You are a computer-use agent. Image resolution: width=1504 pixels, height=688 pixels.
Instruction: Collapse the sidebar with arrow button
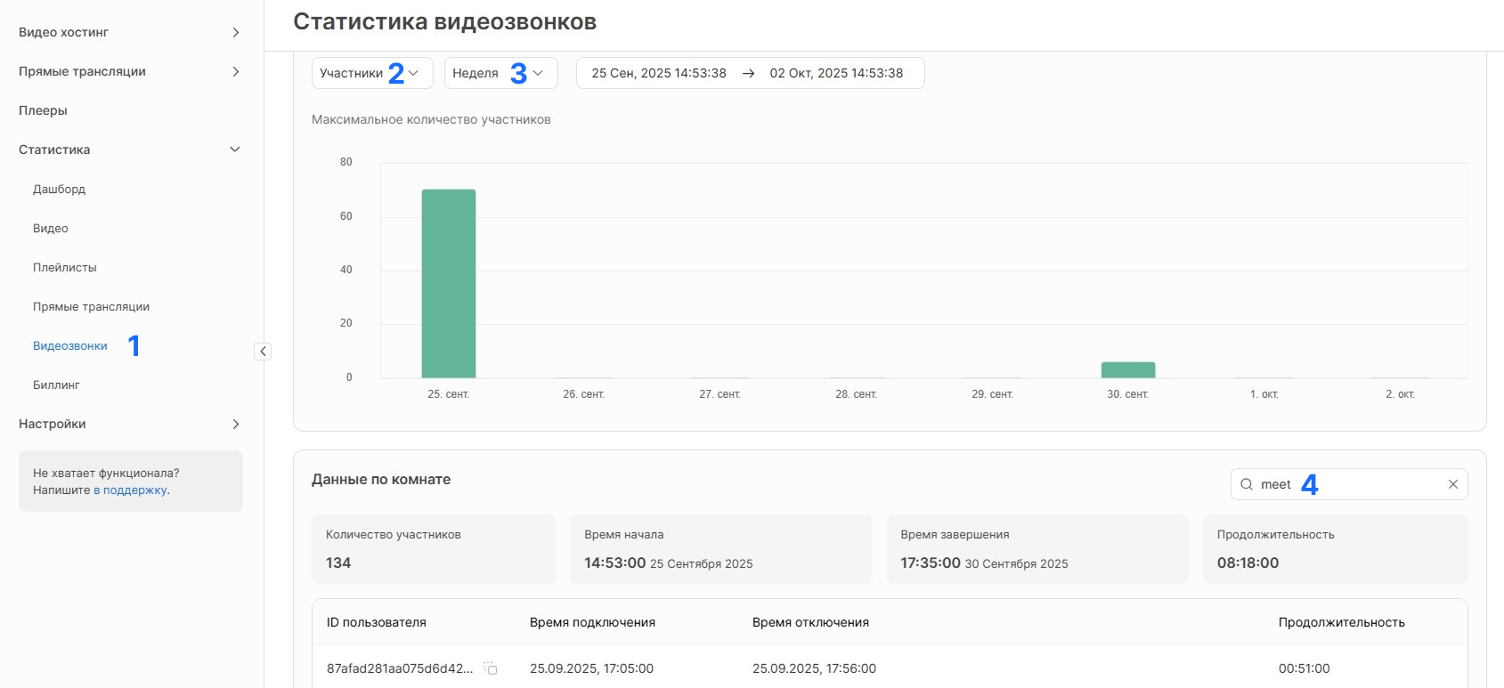[x=263, y=352]
